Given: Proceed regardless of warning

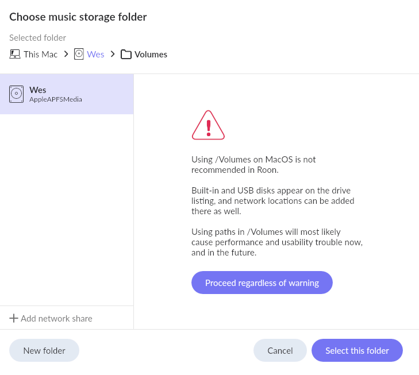Looking at the screenshot, I should [262, 283].
